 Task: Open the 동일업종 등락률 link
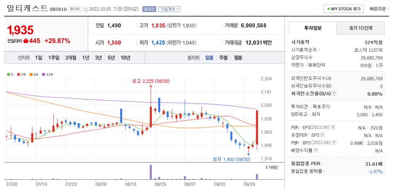(x=308, y=171)
